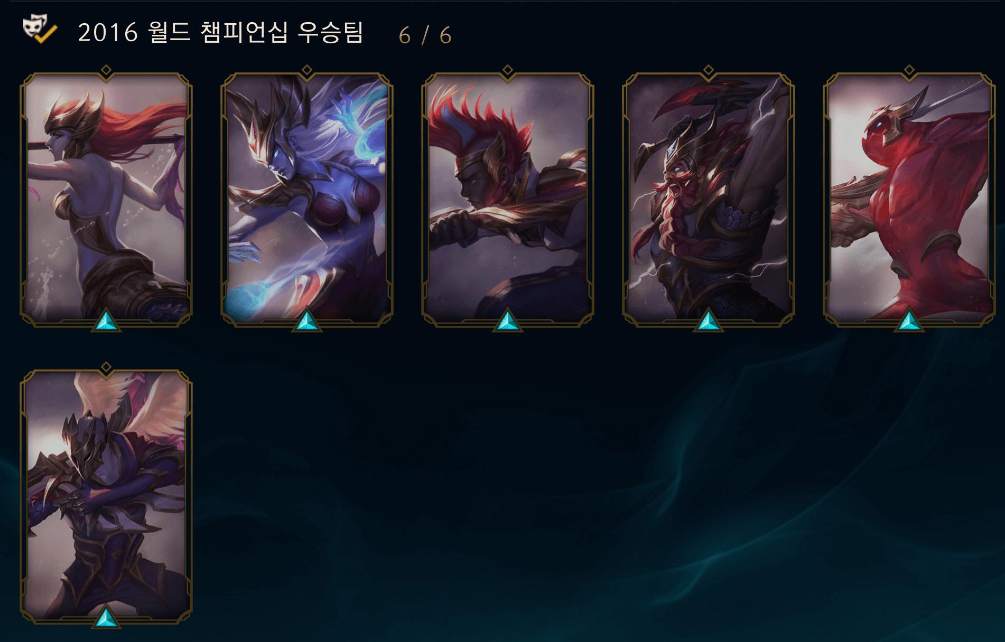Select the masked Jhin skin card
Screen dimensions: 1005x642
tap(106, 496)
